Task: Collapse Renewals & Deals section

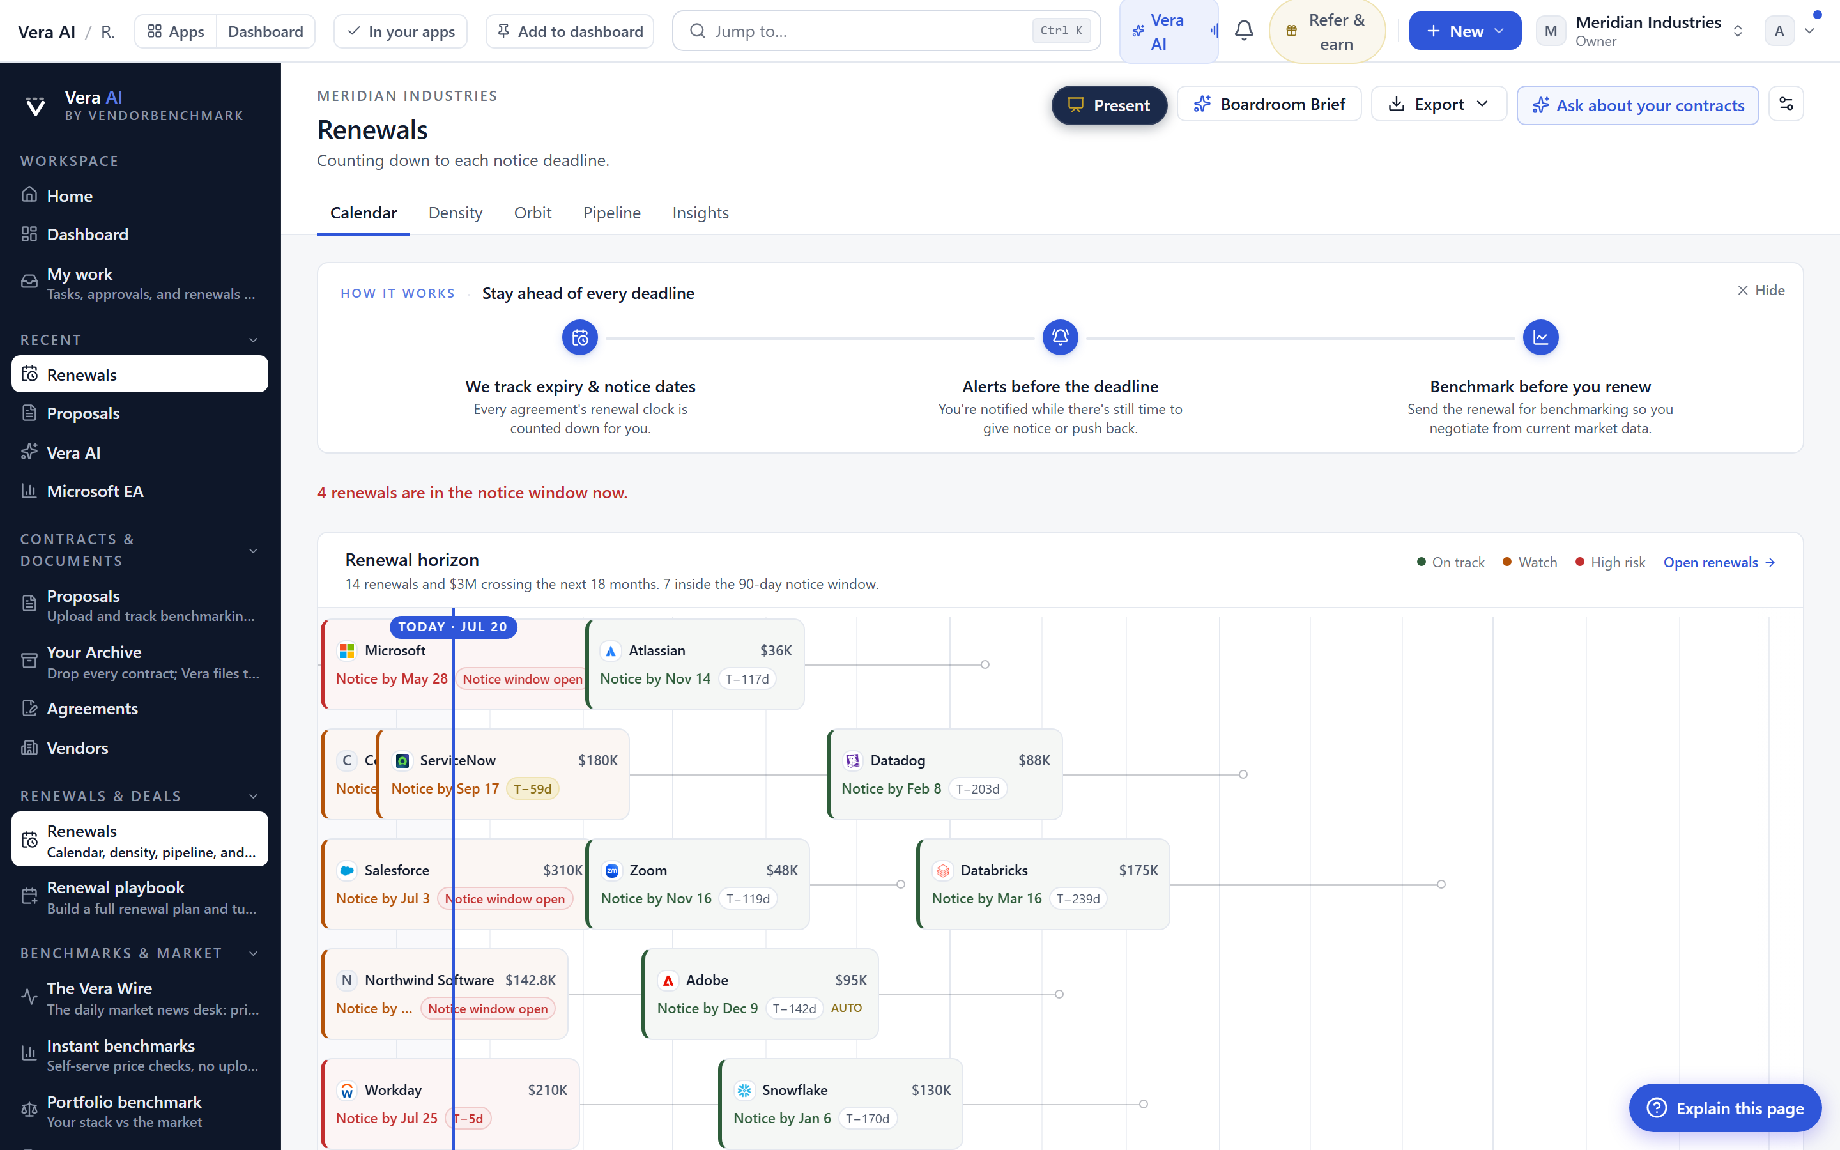Action: click(253, 796)
